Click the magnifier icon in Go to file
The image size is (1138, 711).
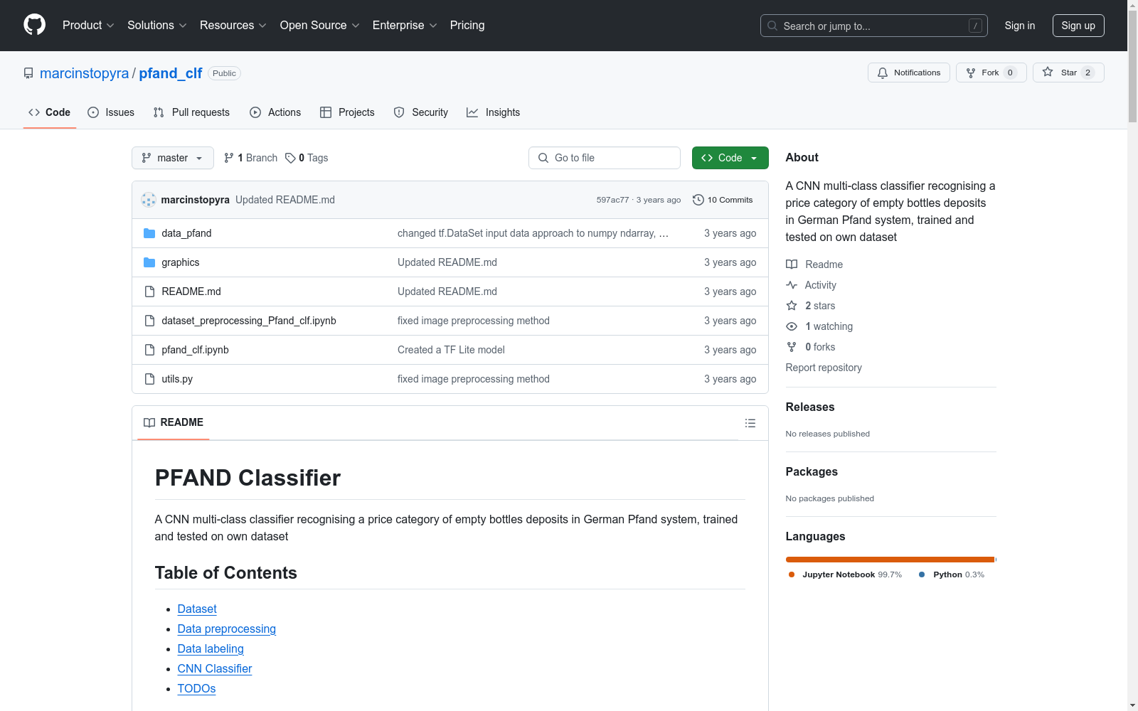[543, 158]
